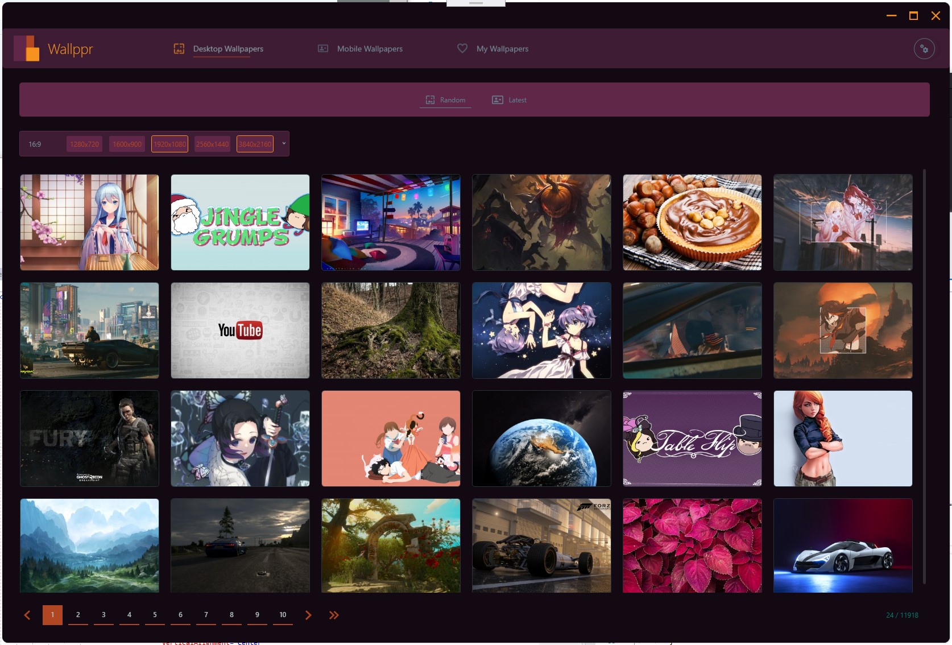Open the red-haired girl wallpaper
Screen dimensions: 952x645
pos(843,439)
